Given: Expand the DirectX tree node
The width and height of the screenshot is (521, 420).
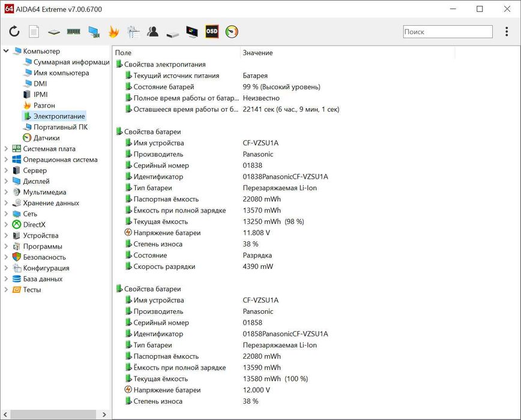Looking at the screenshot, I should click(x=6, y=225).
